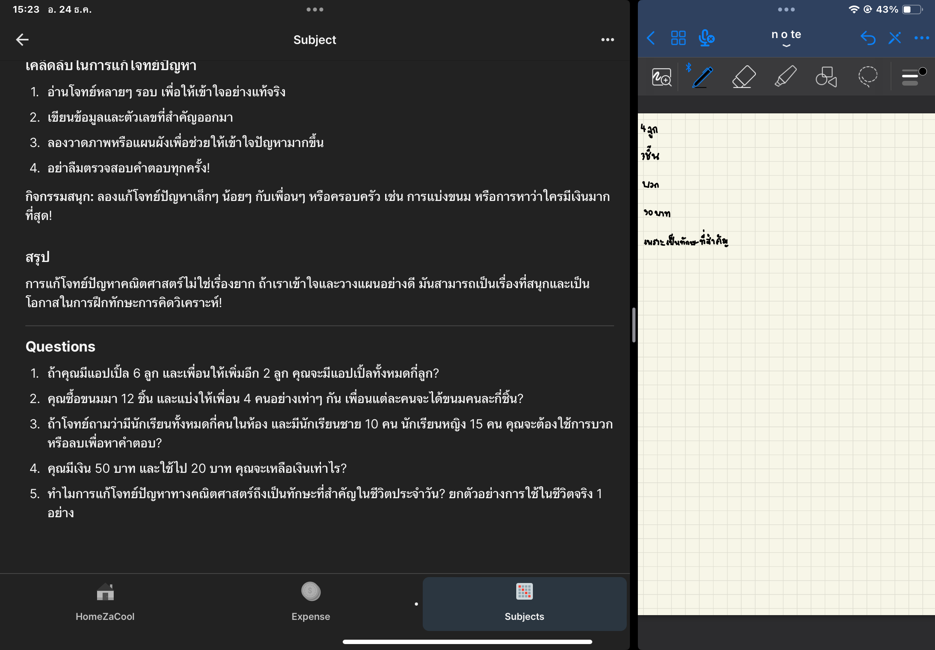
Task: Select the pen tool in note toolbar
Action: (x=702, y=76)
